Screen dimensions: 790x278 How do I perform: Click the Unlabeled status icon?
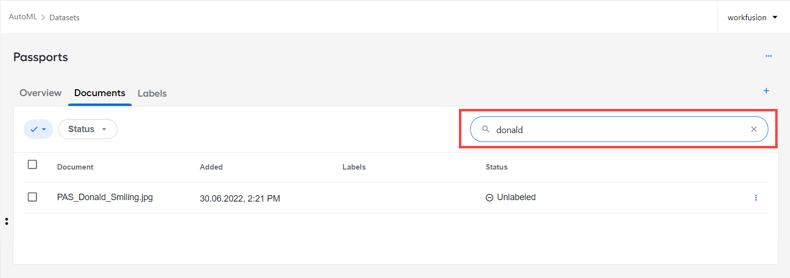(489, 198)
